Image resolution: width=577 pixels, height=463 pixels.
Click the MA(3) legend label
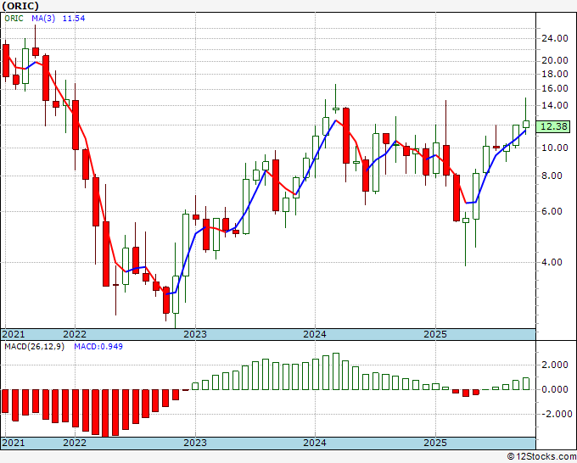click(43, 18)
